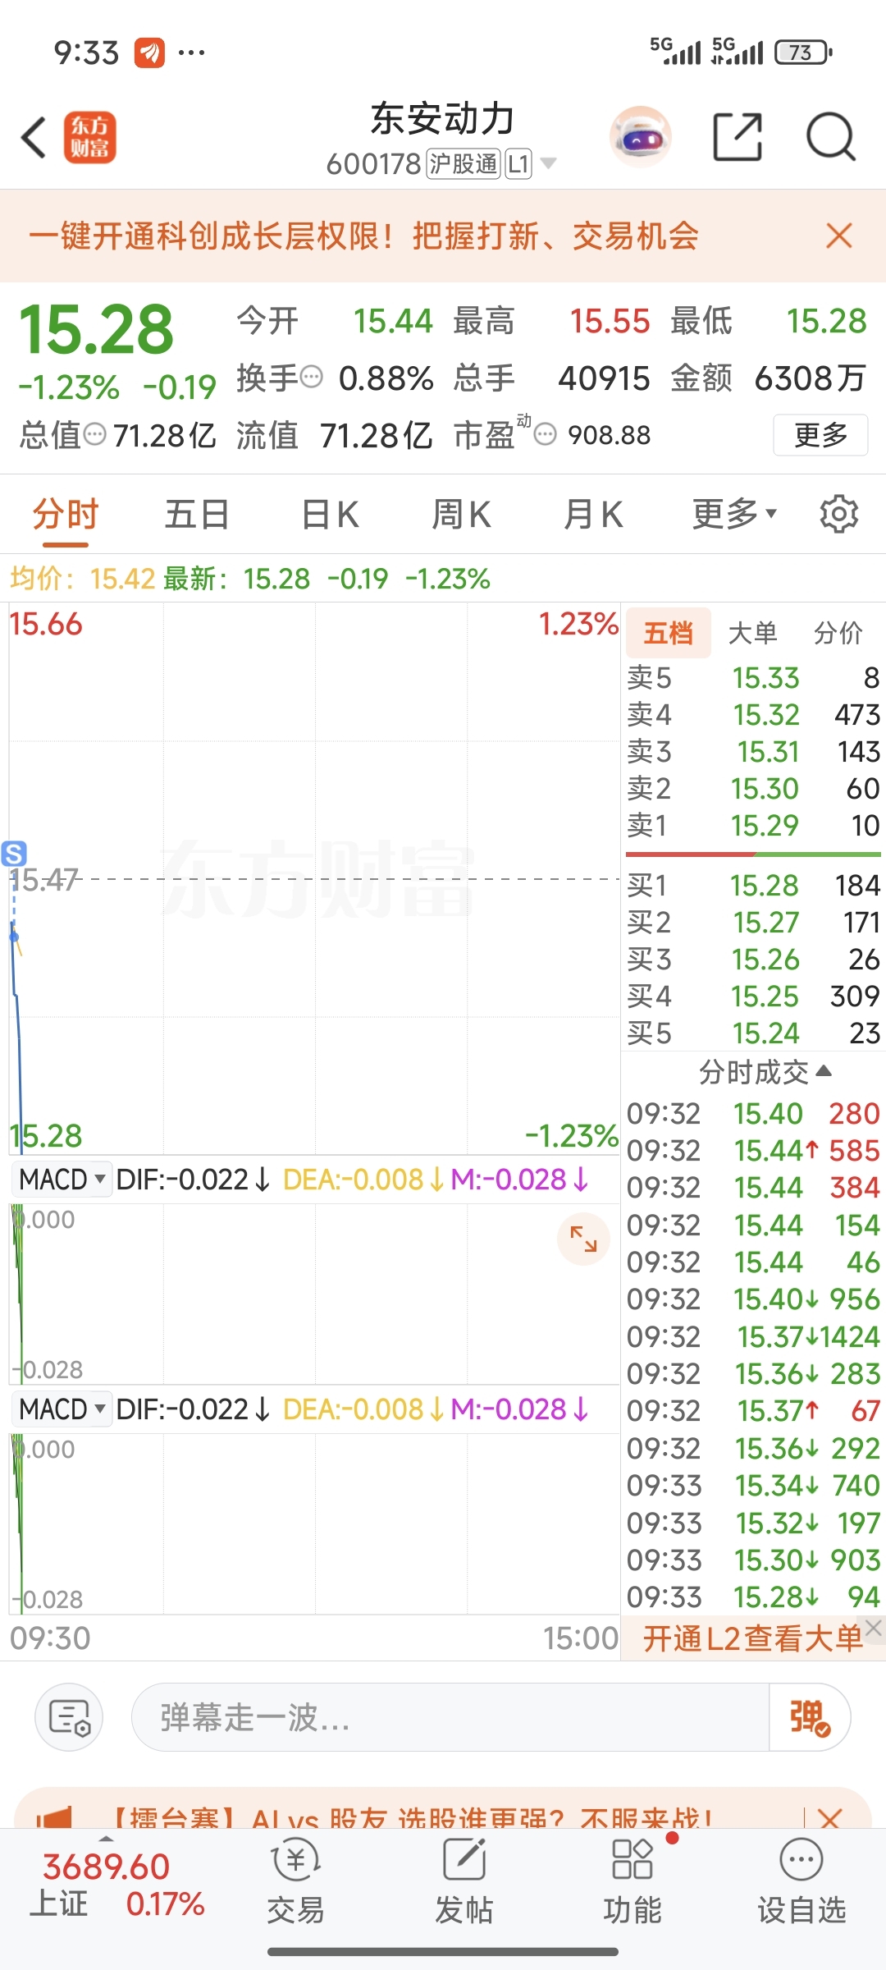Collapse the 分时成交 section

(x=765, y=1072)
